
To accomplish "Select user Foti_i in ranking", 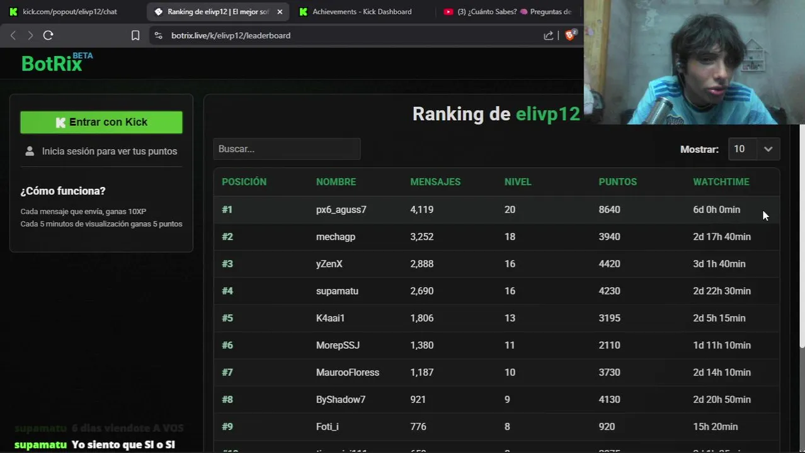I will tap(328, 427).
